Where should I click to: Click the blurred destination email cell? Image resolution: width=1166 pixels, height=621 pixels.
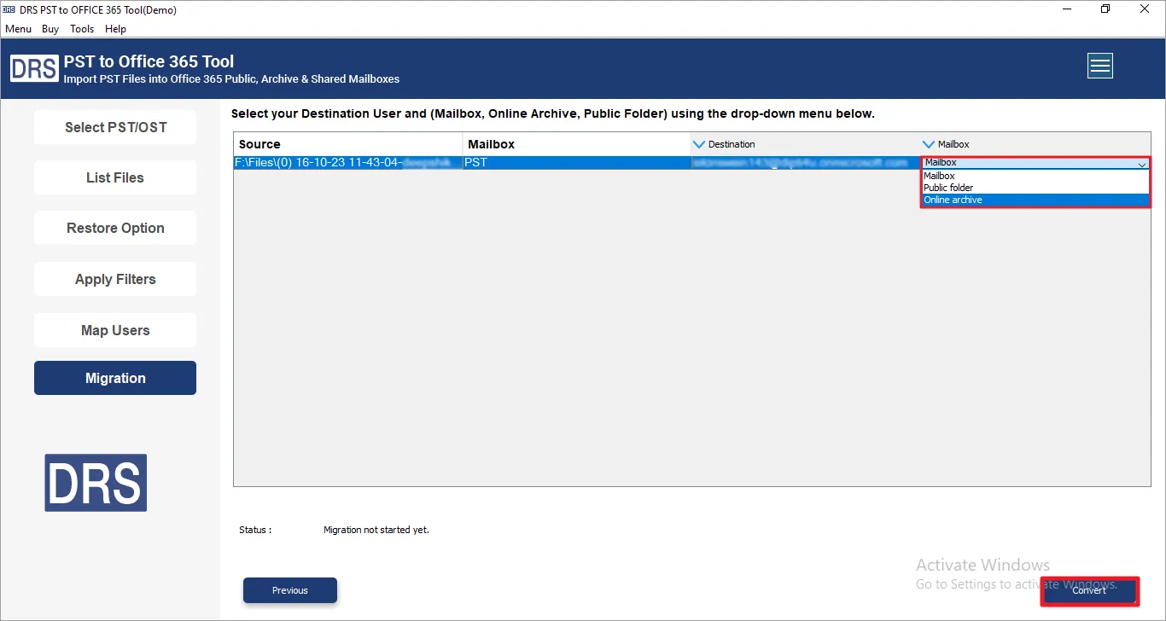806,162
